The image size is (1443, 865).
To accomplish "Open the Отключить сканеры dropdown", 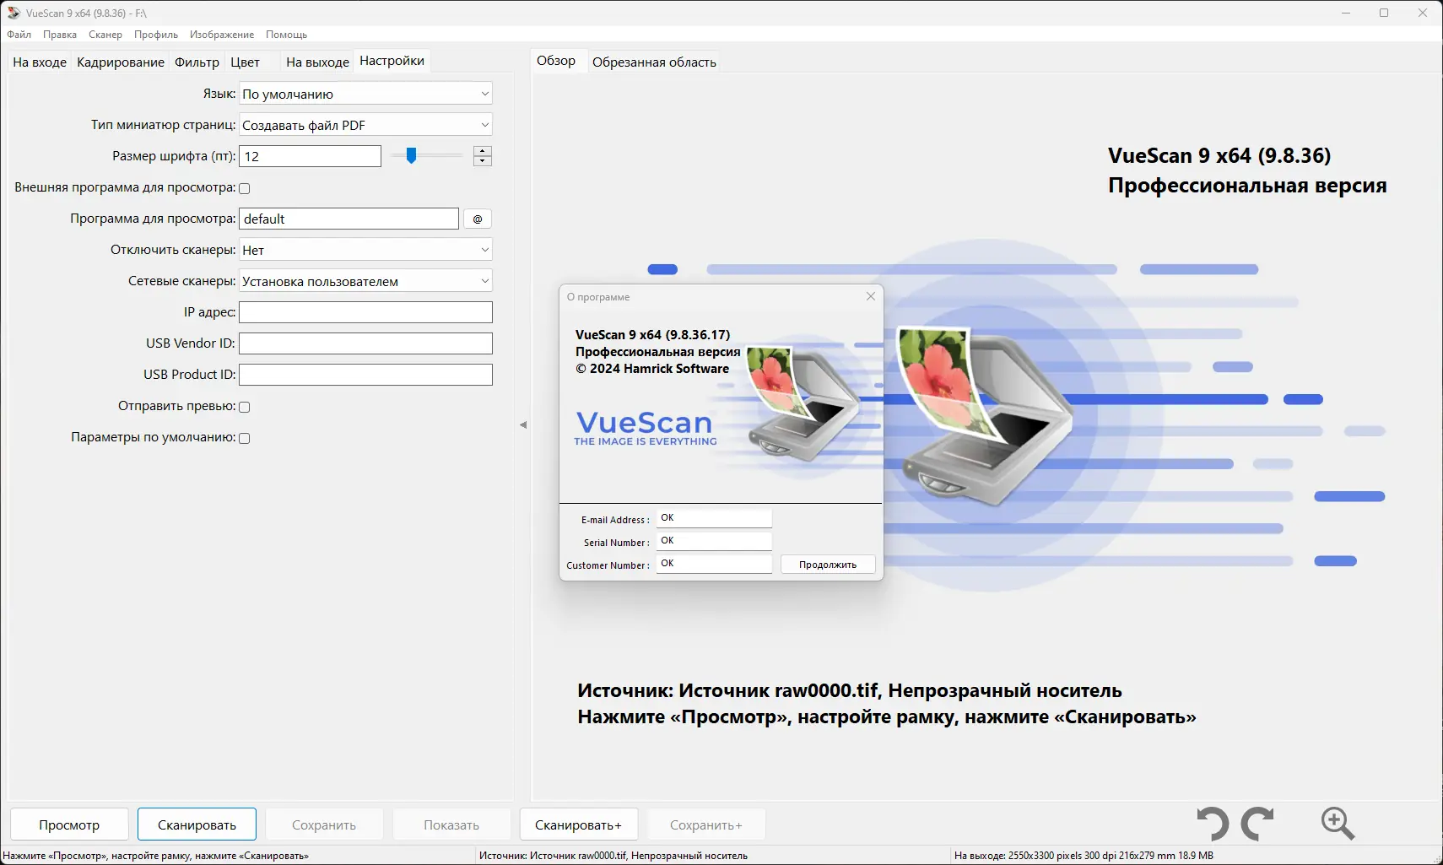I will (365, 250).
